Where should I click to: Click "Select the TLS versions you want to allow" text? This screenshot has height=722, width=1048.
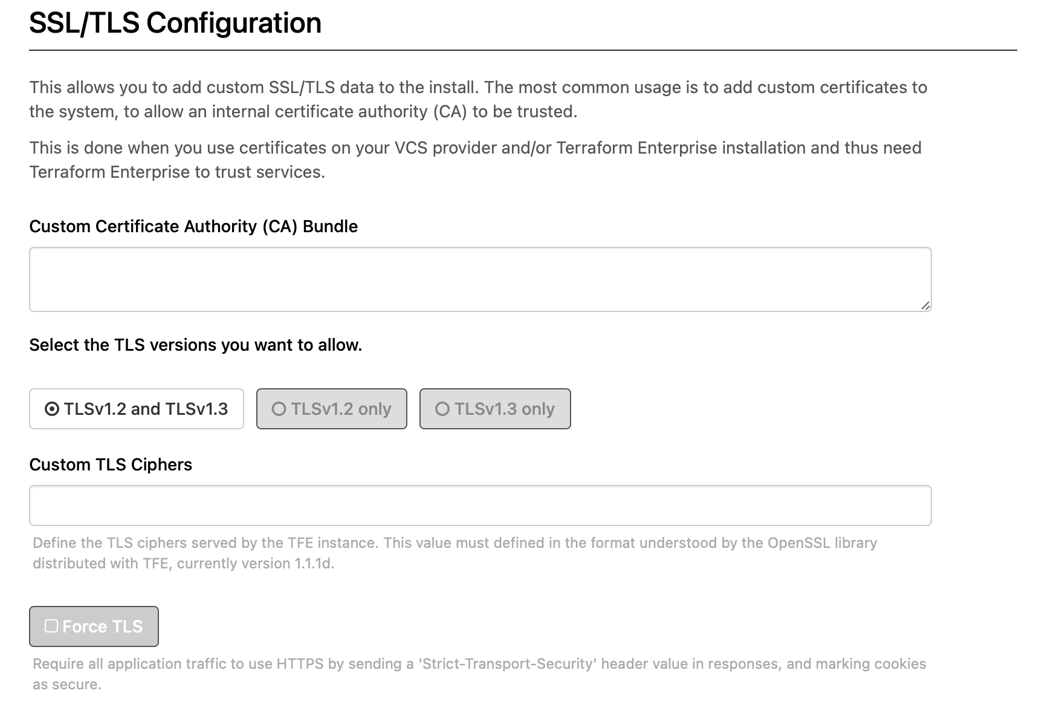[195, 345]
